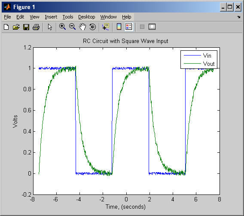Screen dimensions: 244x216
Task: Select the Vout legend entry
Action: [209, 64]
